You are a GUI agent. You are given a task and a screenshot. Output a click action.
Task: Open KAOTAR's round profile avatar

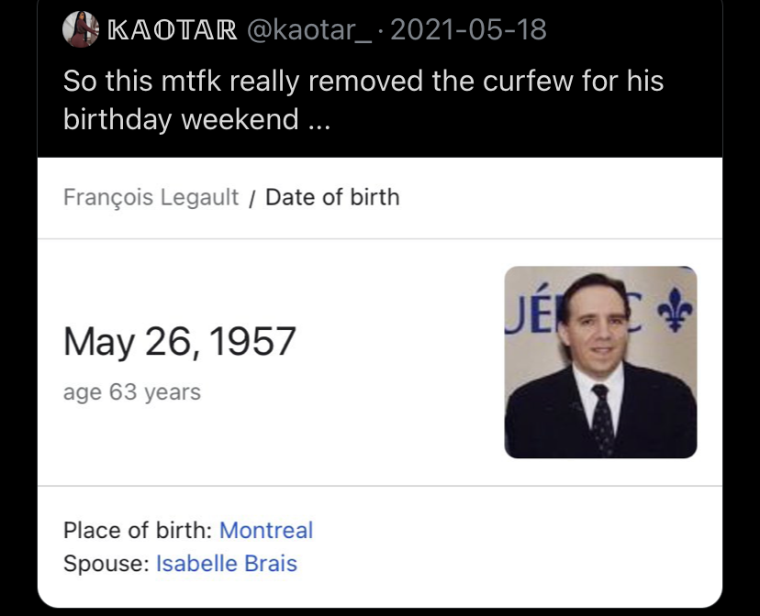81,29
